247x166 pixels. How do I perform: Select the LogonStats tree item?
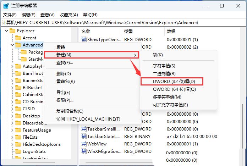34,151
